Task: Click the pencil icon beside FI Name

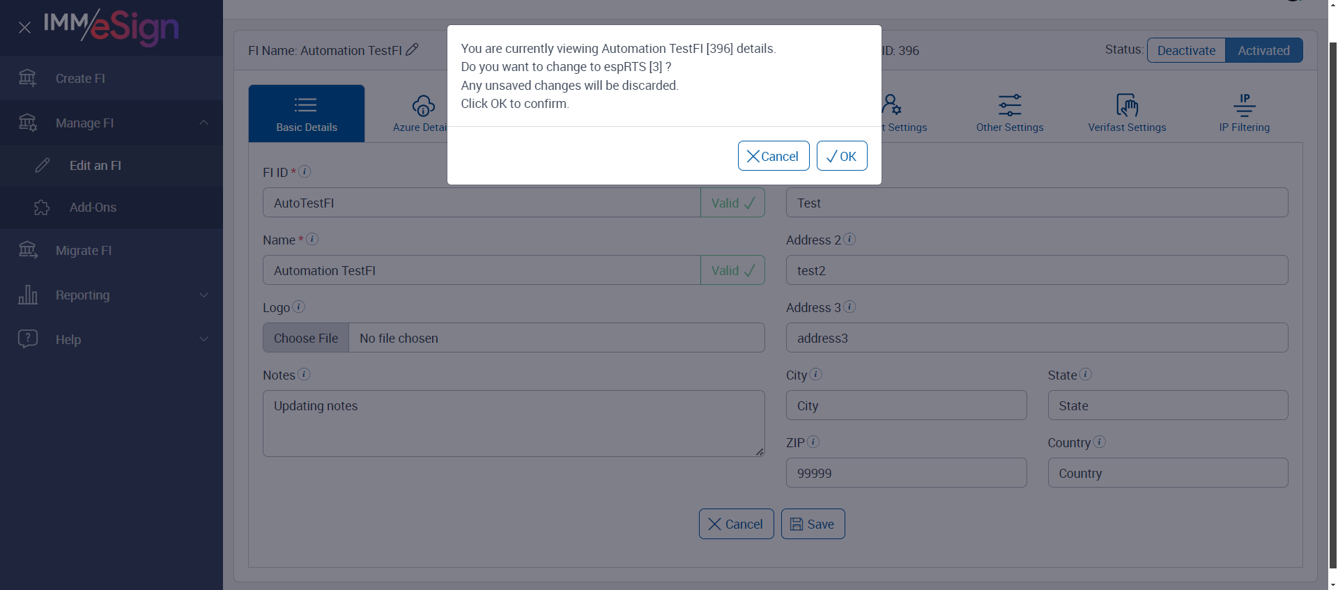Action: click(412, 49)
